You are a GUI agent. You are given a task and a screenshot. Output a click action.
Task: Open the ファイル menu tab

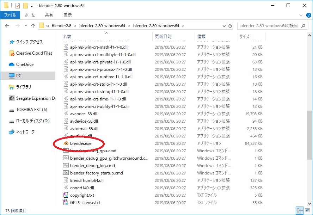pyautogui.click(x=10, y=15)
